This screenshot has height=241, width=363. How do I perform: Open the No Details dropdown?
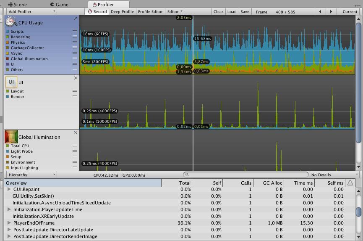point(334,175)
